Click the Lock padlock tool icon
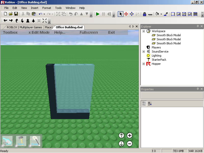Screen dimensions: 204x153 (x=144, y=14)
